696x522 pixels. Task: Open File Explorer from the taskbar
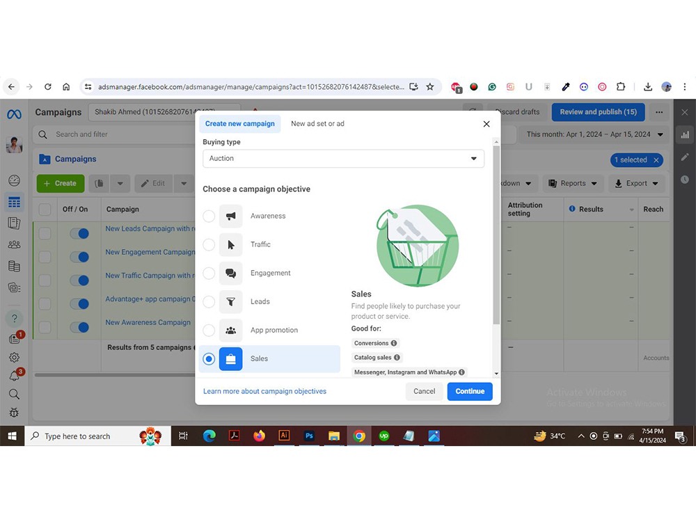click(x=334, y=436)
